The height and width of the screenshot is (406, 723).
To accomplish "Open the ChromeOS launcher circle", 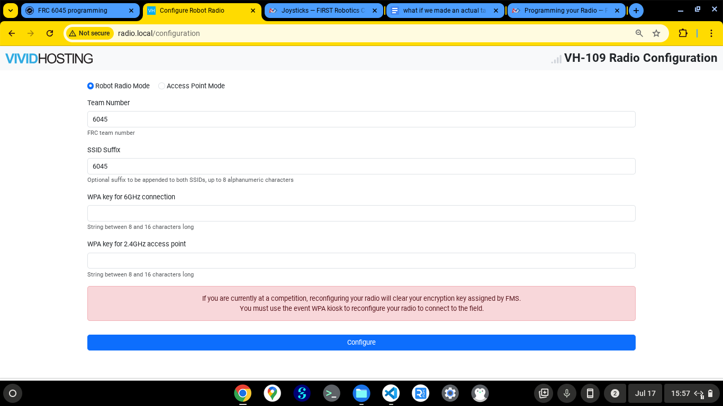I will (13, 393).
